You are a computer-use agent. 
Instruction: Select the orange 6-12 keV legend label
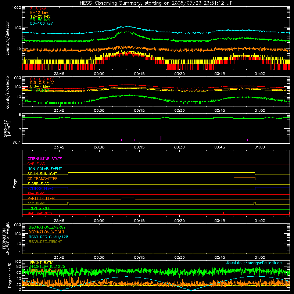(39, 12)
